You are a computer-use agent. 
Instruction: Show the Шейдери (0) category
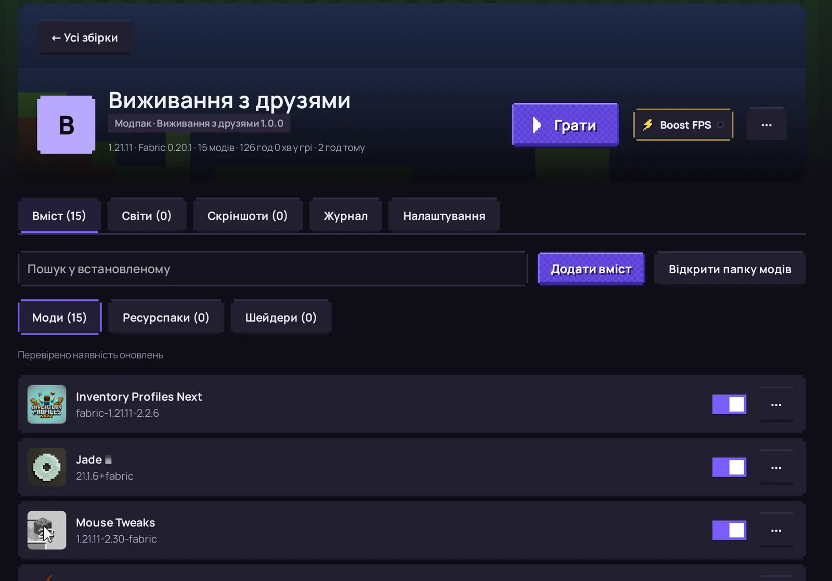coord(281,318)
